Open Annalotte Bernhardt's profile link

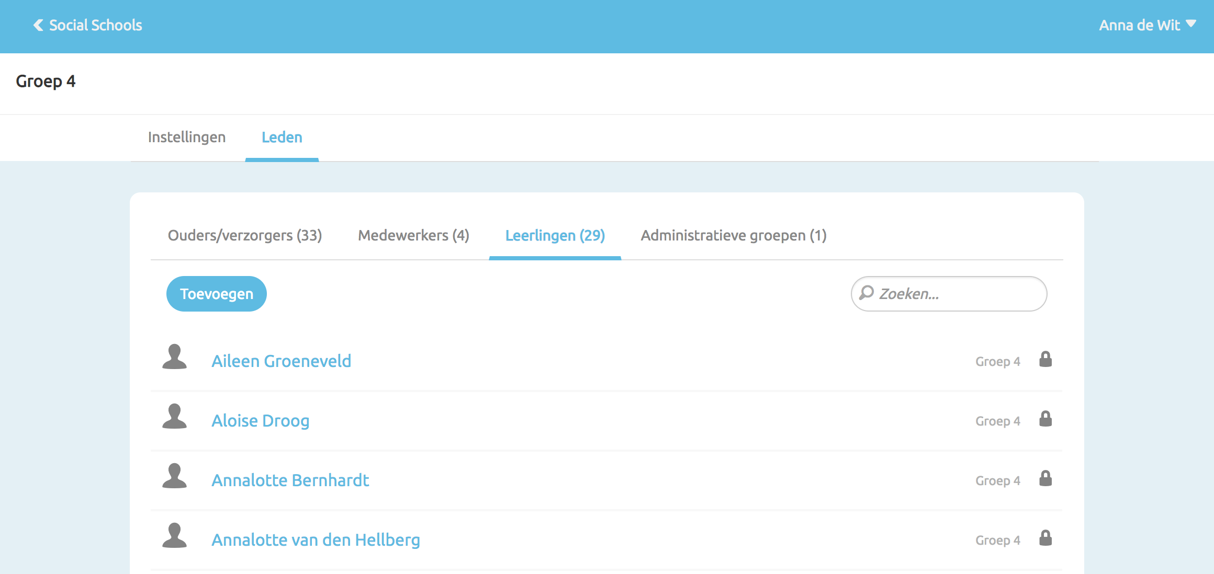(290, 480)
